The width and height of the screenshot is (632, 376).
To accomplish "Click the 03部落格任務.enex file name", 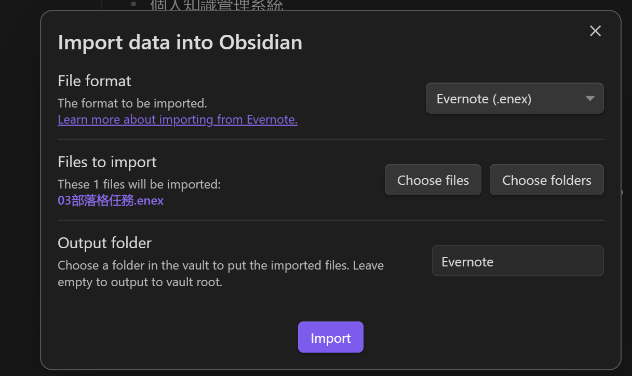I will coord(111,200).
